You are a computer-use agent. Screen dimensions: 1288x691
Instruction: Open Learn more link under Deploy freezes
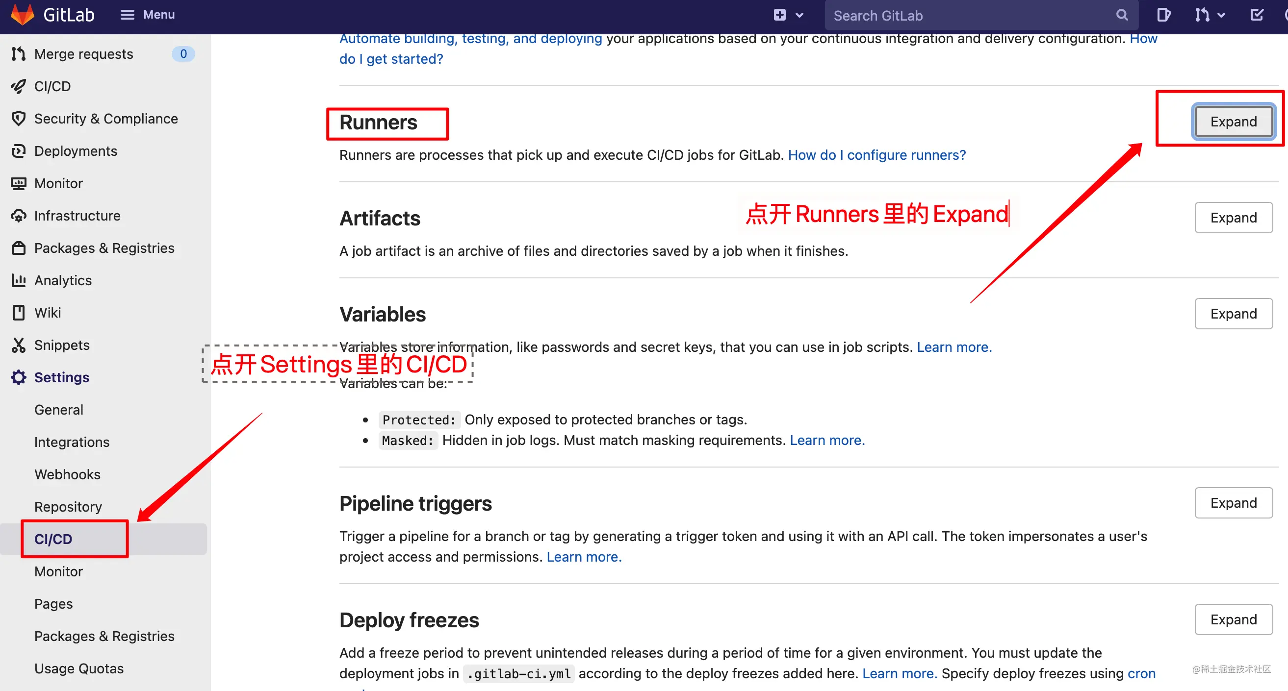900,673
